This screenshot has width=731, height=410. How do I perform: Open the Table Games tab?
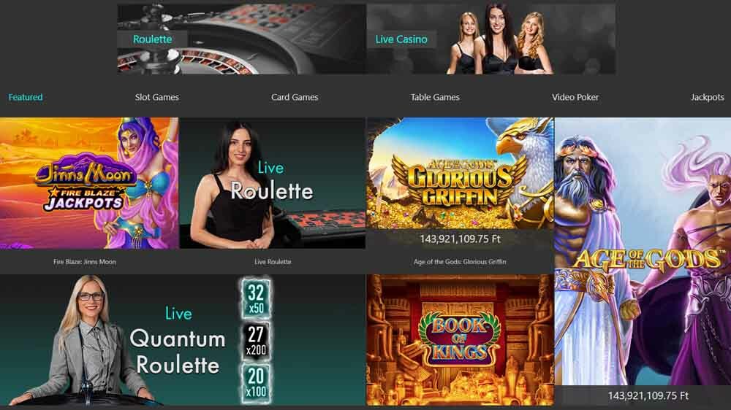click(435, 97)
